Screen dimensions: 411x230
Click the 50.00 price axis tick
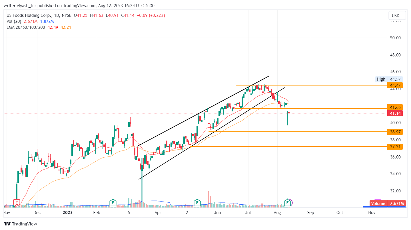pos(396,38)
